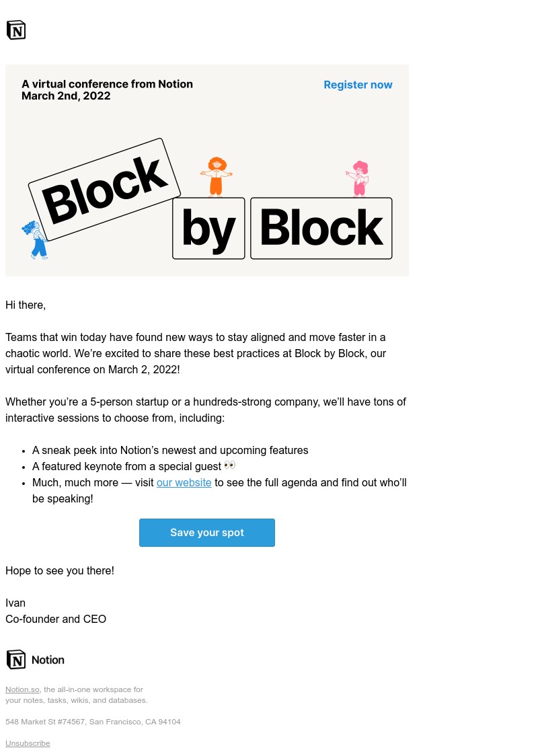Click the 'Block' box on the right

(x=321, y=227)
